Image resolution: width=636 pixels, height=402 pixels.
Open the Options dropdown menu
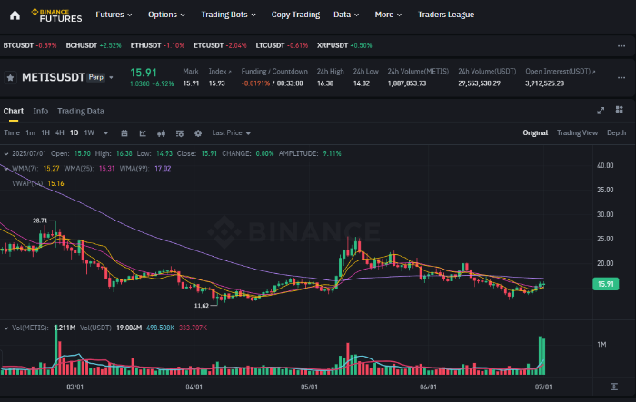(x=166, y=15)
